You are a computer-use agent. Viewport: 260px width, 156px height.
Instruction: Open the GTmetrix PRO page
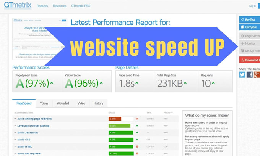click(81, 6)
